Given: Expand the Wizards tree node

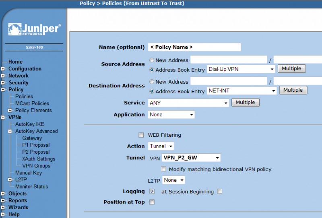Looking at the screenshot, I should (3, 208).
